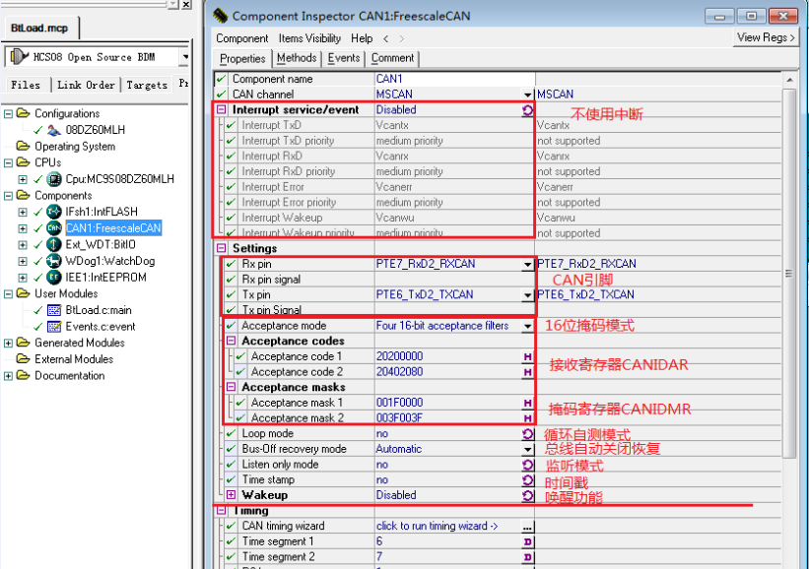Toggle the checkmark beside Ext_WDT:BitIO

pos(38,245)
